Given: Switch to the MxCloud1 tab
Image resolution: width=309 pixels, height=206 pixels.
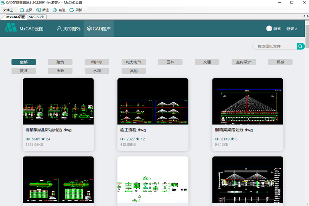Looking at the screenshot, I should (37, 17).
